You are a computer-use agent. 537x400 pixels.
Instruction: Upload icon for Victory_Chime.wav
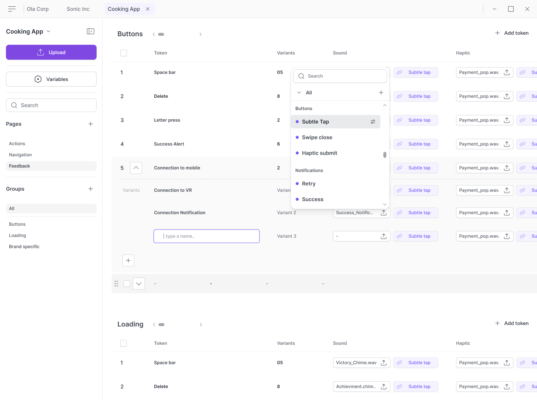click(x=384, y=363)
